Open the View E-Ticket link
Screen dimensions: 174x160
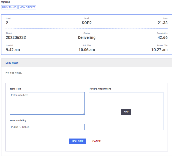pyautogui.click(x=27, y=7)
